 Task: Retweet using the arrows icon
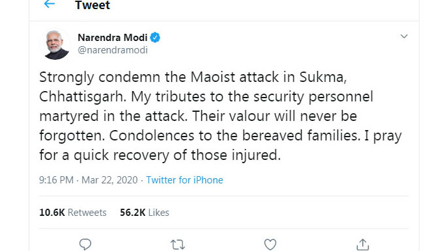tap(178, 245)
